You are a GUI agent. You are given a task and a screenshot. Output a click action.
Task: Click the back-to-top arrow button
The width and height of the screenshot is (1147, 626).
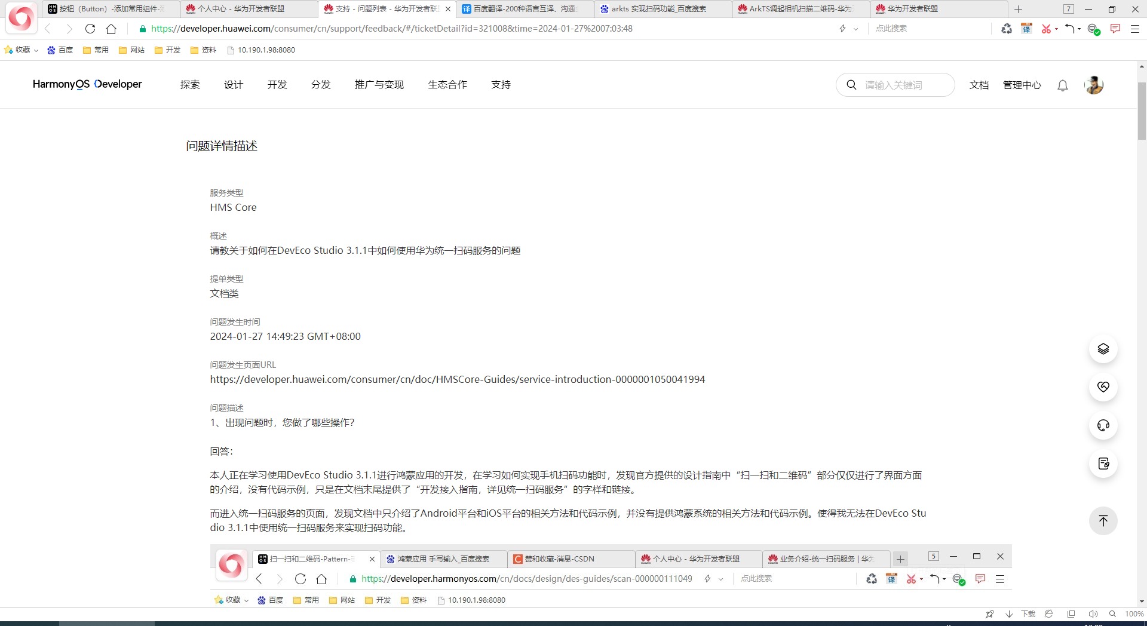[x=1103, y=521]
